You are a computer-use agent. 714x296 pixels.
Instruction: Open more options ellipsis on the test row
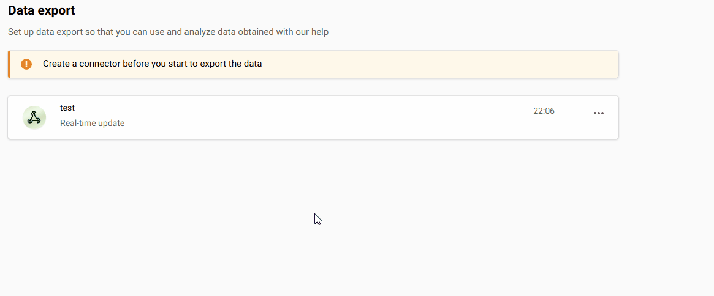coord(599,113)
